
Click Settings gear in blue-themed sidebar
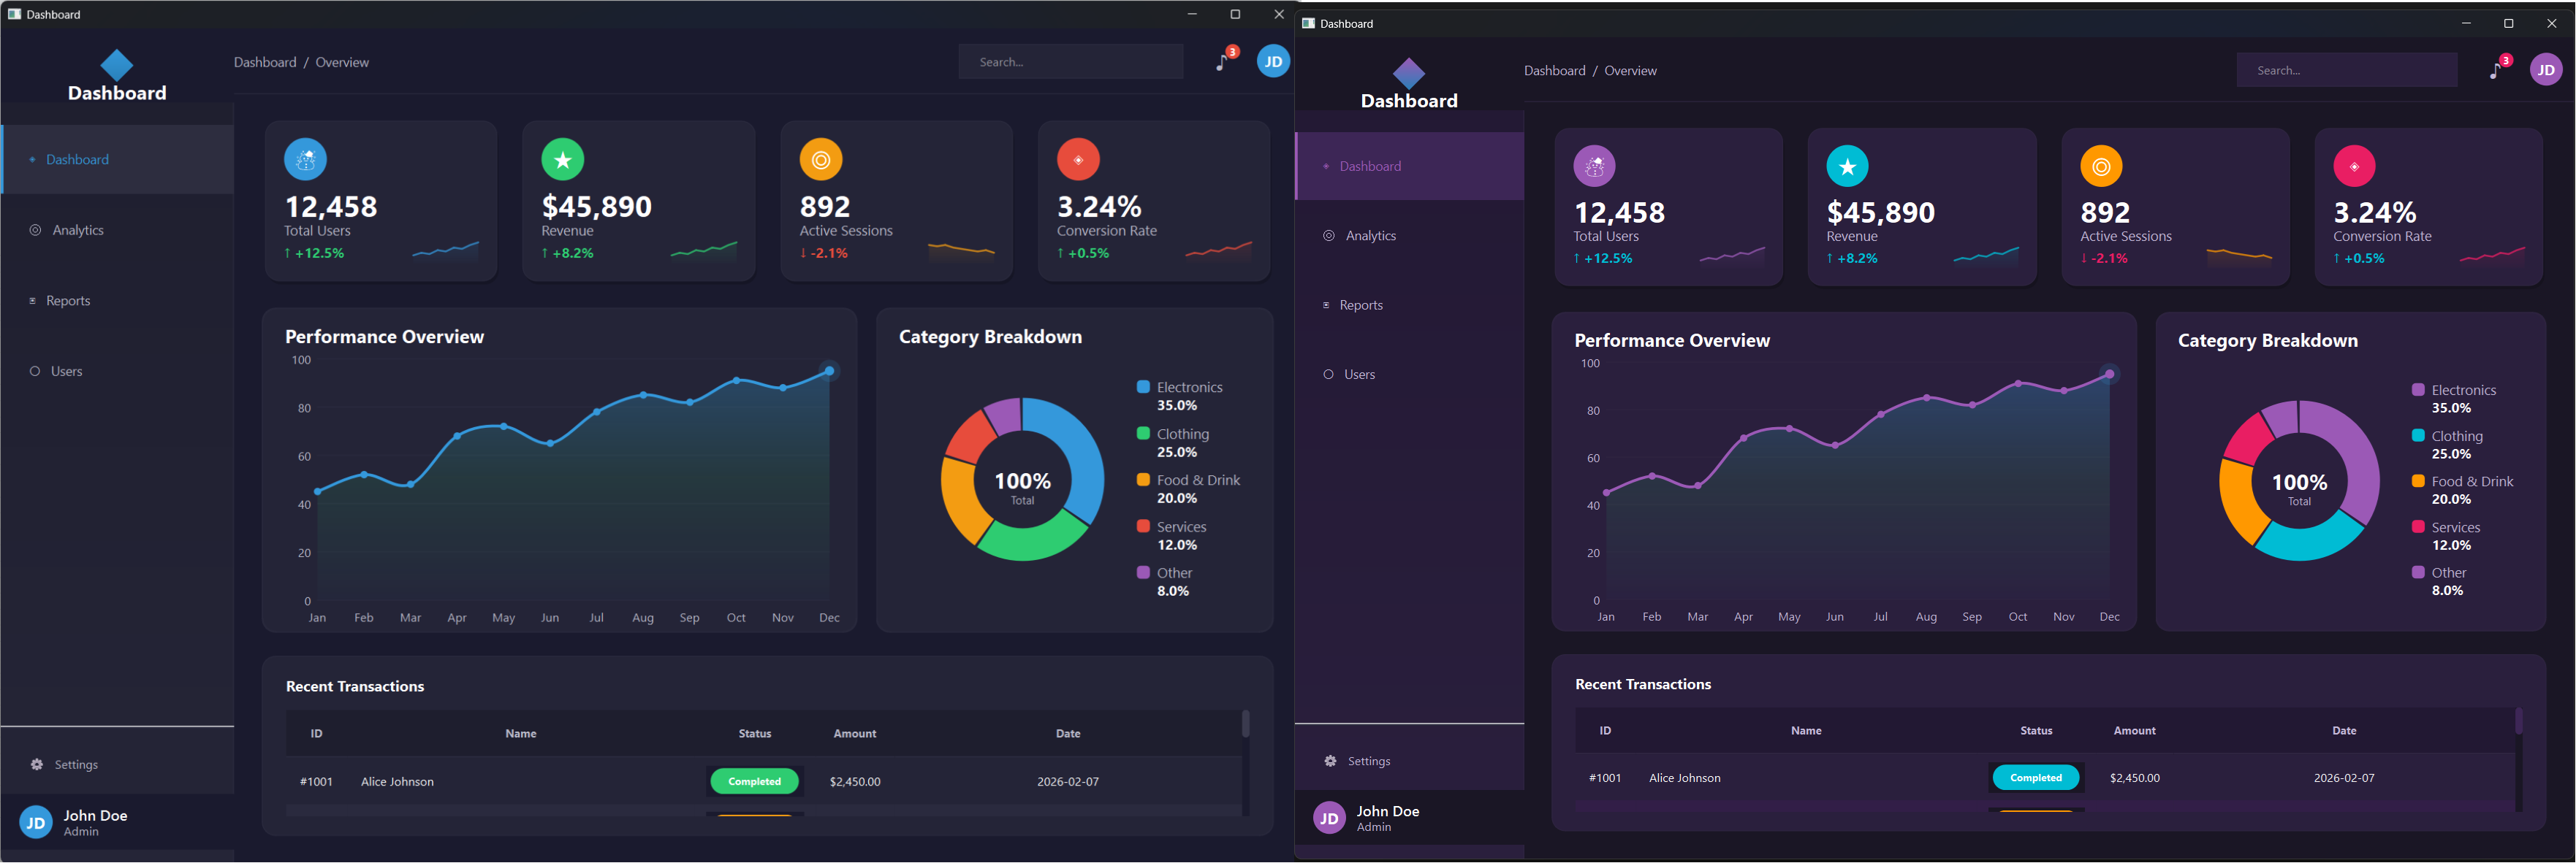[x=37, y=764]
